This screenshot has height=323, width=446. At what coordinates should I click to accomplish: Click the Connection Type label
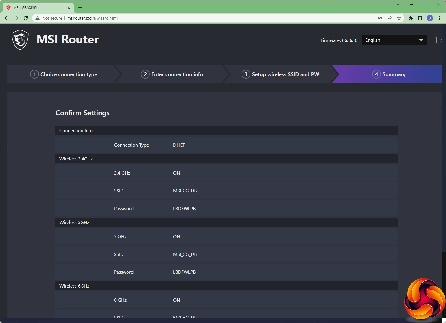[x=131, y=145]
